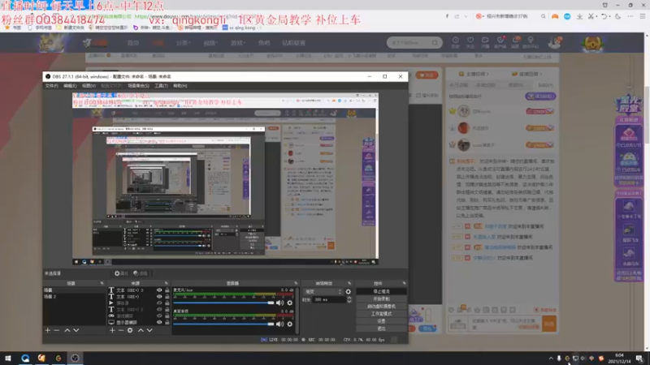Open 游戏 dropdown in Douyu navigation
This screenshot has height=365, width=650.
238,43
